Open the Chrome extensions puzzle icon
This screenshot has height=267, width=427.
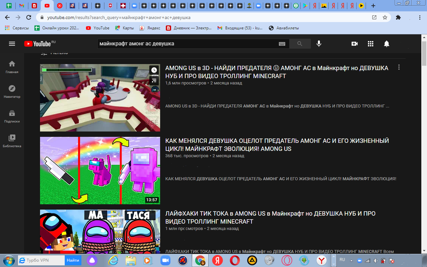(x=398, y=17)
